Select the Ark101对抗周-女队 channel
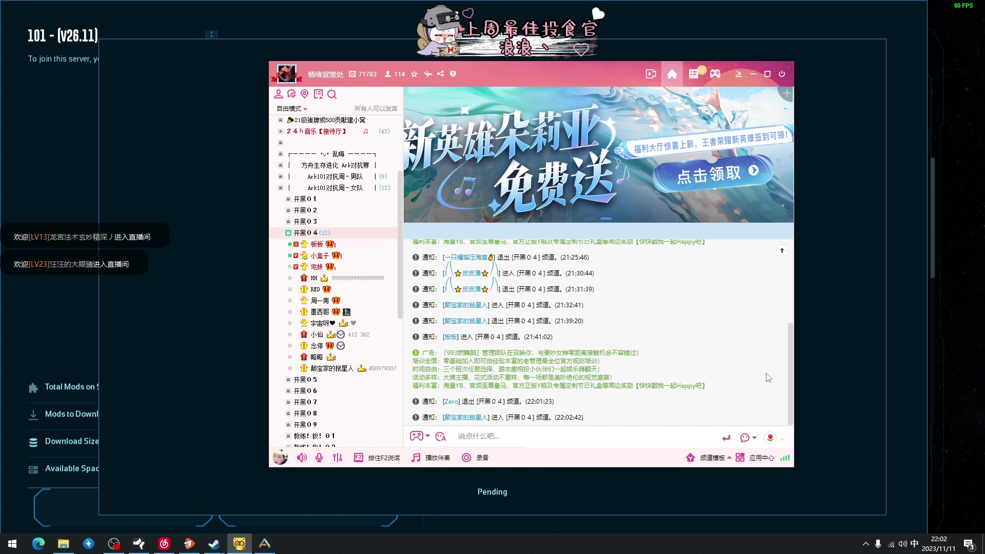Screen dimensions: 985x554 point(335,188)
